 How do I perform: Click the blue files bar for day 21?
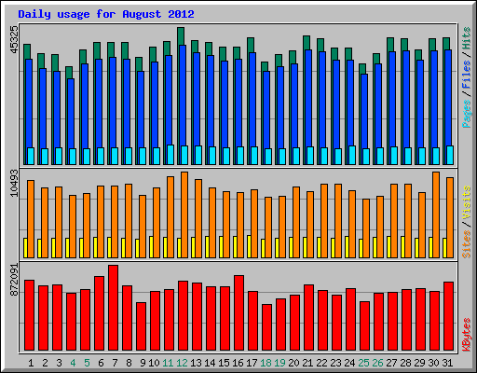tap(308, 98)
